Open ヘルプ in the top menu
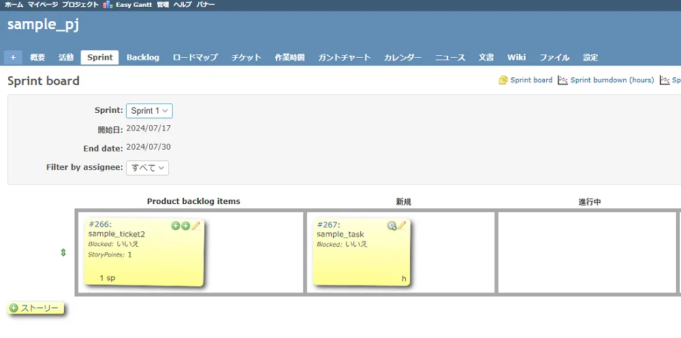681x338 pixels. 183,5
